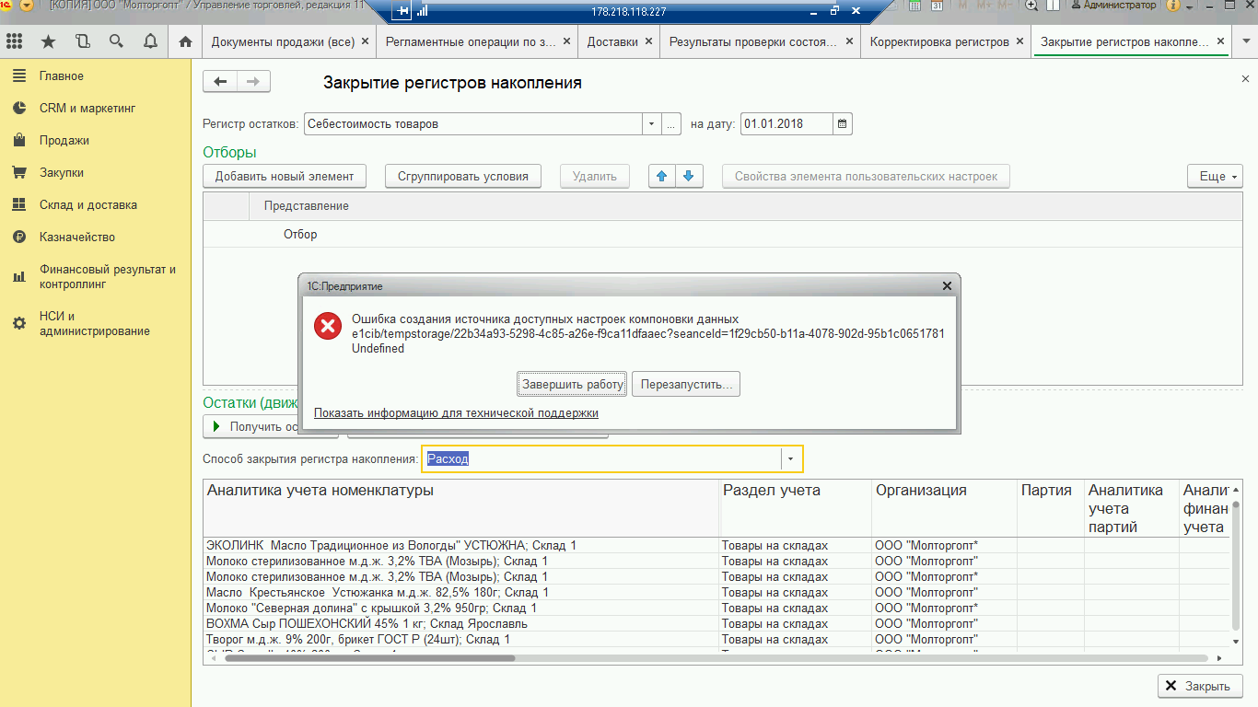Click the Закрыть button
Image resolution: width=1258 pixels, height=707 pixels.
tap(1200, 686)
